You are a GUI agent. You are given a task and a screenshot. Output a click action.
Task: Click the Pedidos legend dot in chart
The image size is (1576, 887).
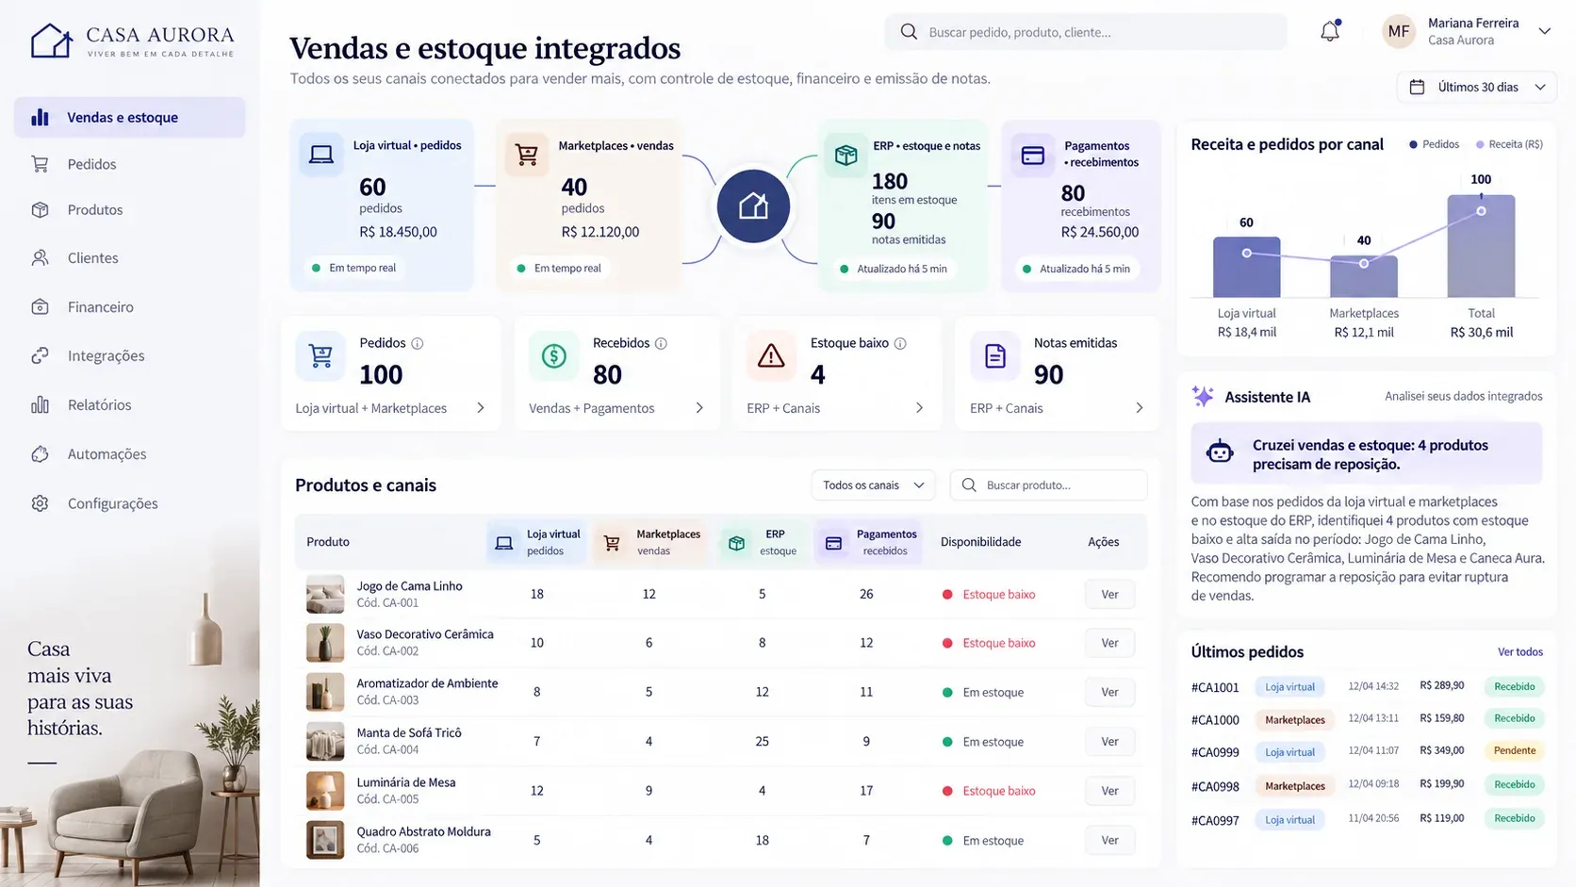tap(1413, 144)
